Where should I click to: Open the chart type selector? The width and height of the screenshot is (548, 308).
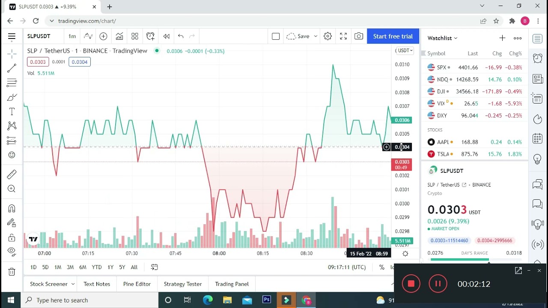click(x=88, y=36)
